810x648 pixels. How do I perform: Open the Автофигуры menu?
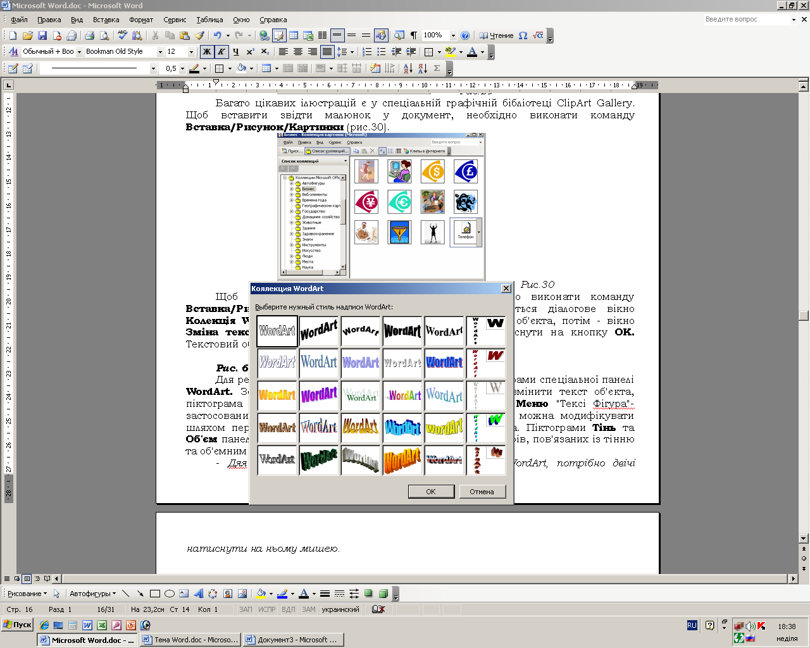(x=92, y=594)
